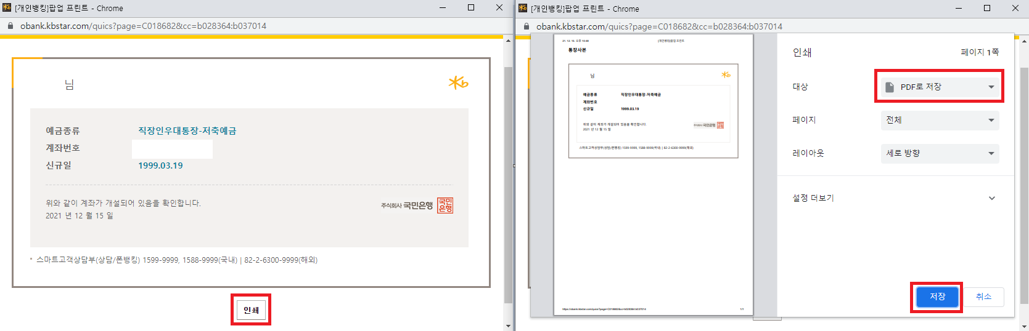
Task: Click the 스마트고객상담부 contact line in left window
Action: pos(177,260)
